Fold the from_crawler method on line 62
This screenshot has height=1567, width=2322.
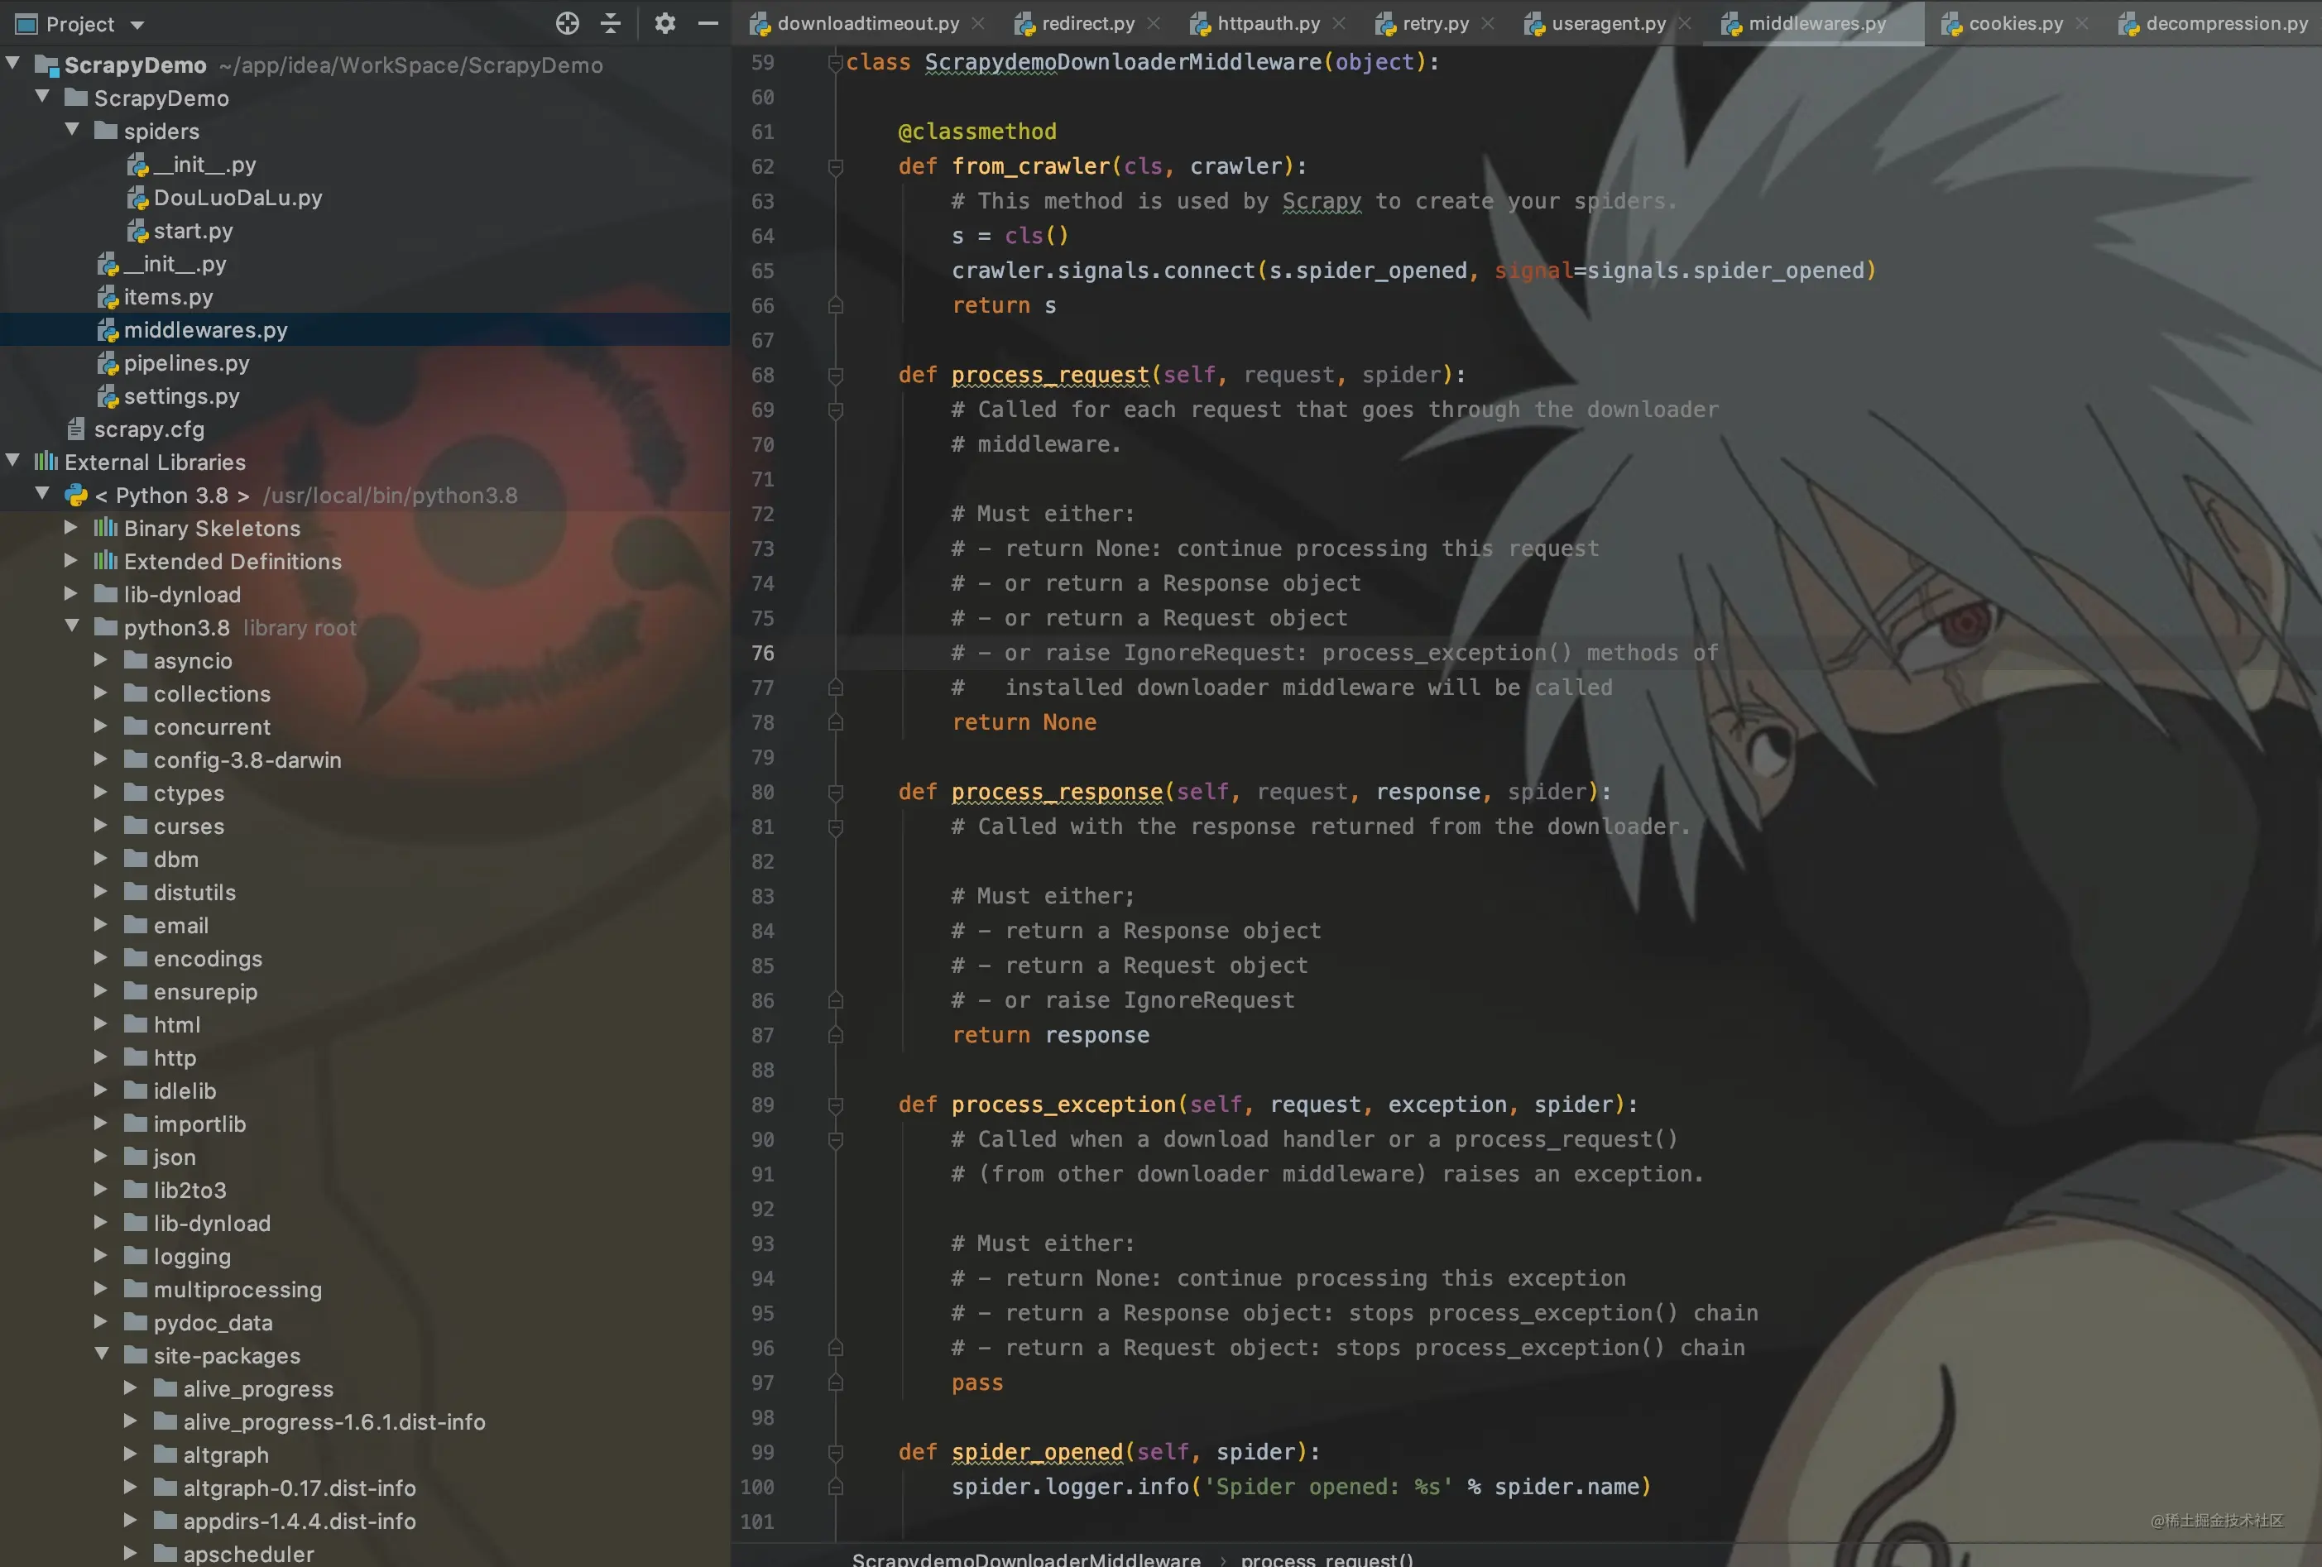[x=835, y=167]
